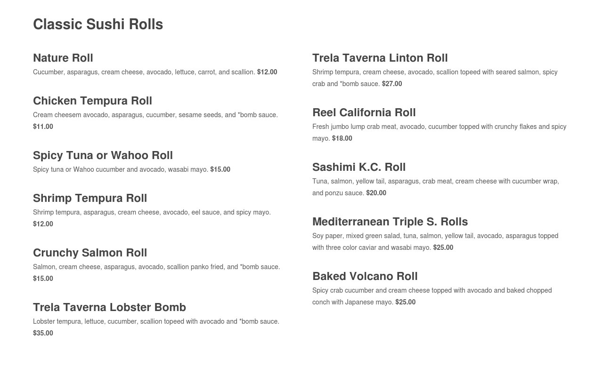Click the Classic Sushi Rolls heading
Screen dimensions: 603x367
98,24
